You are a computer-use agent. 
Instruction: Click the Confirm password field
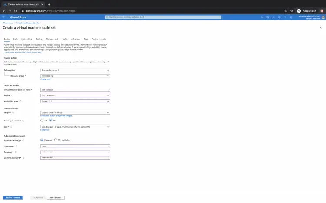75,158
